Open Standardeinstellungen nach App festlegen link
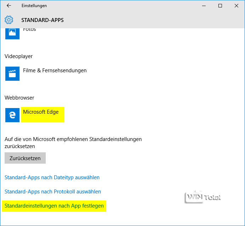Screen dimensions: 245x226 [x=54, y=206]
